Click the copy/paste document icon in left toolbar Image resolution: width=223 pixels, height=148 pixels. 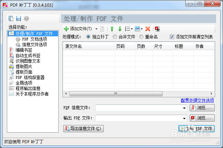11,18
